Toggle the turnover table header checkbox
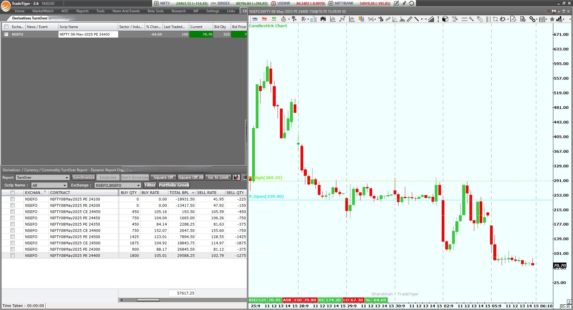 [x=13, y=193]
